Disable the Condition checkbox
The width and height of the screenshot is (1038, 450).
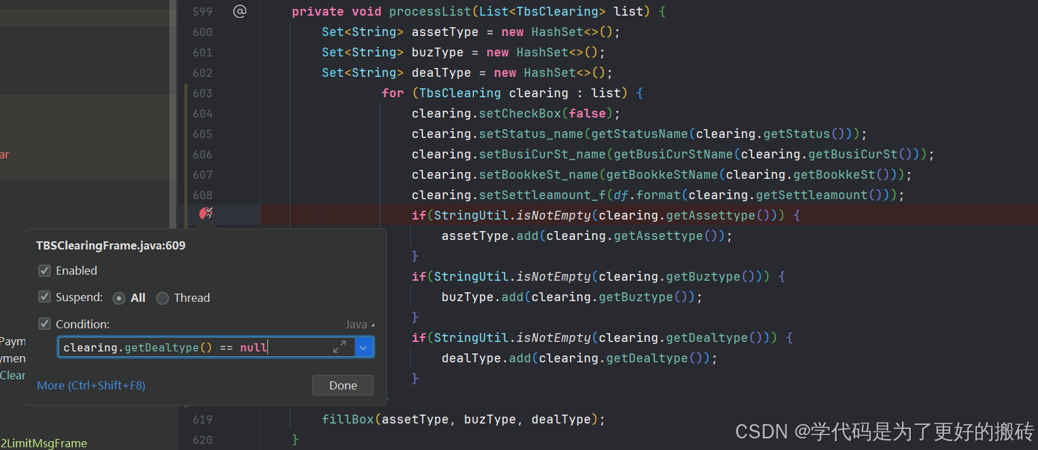[x=44, y=324]
